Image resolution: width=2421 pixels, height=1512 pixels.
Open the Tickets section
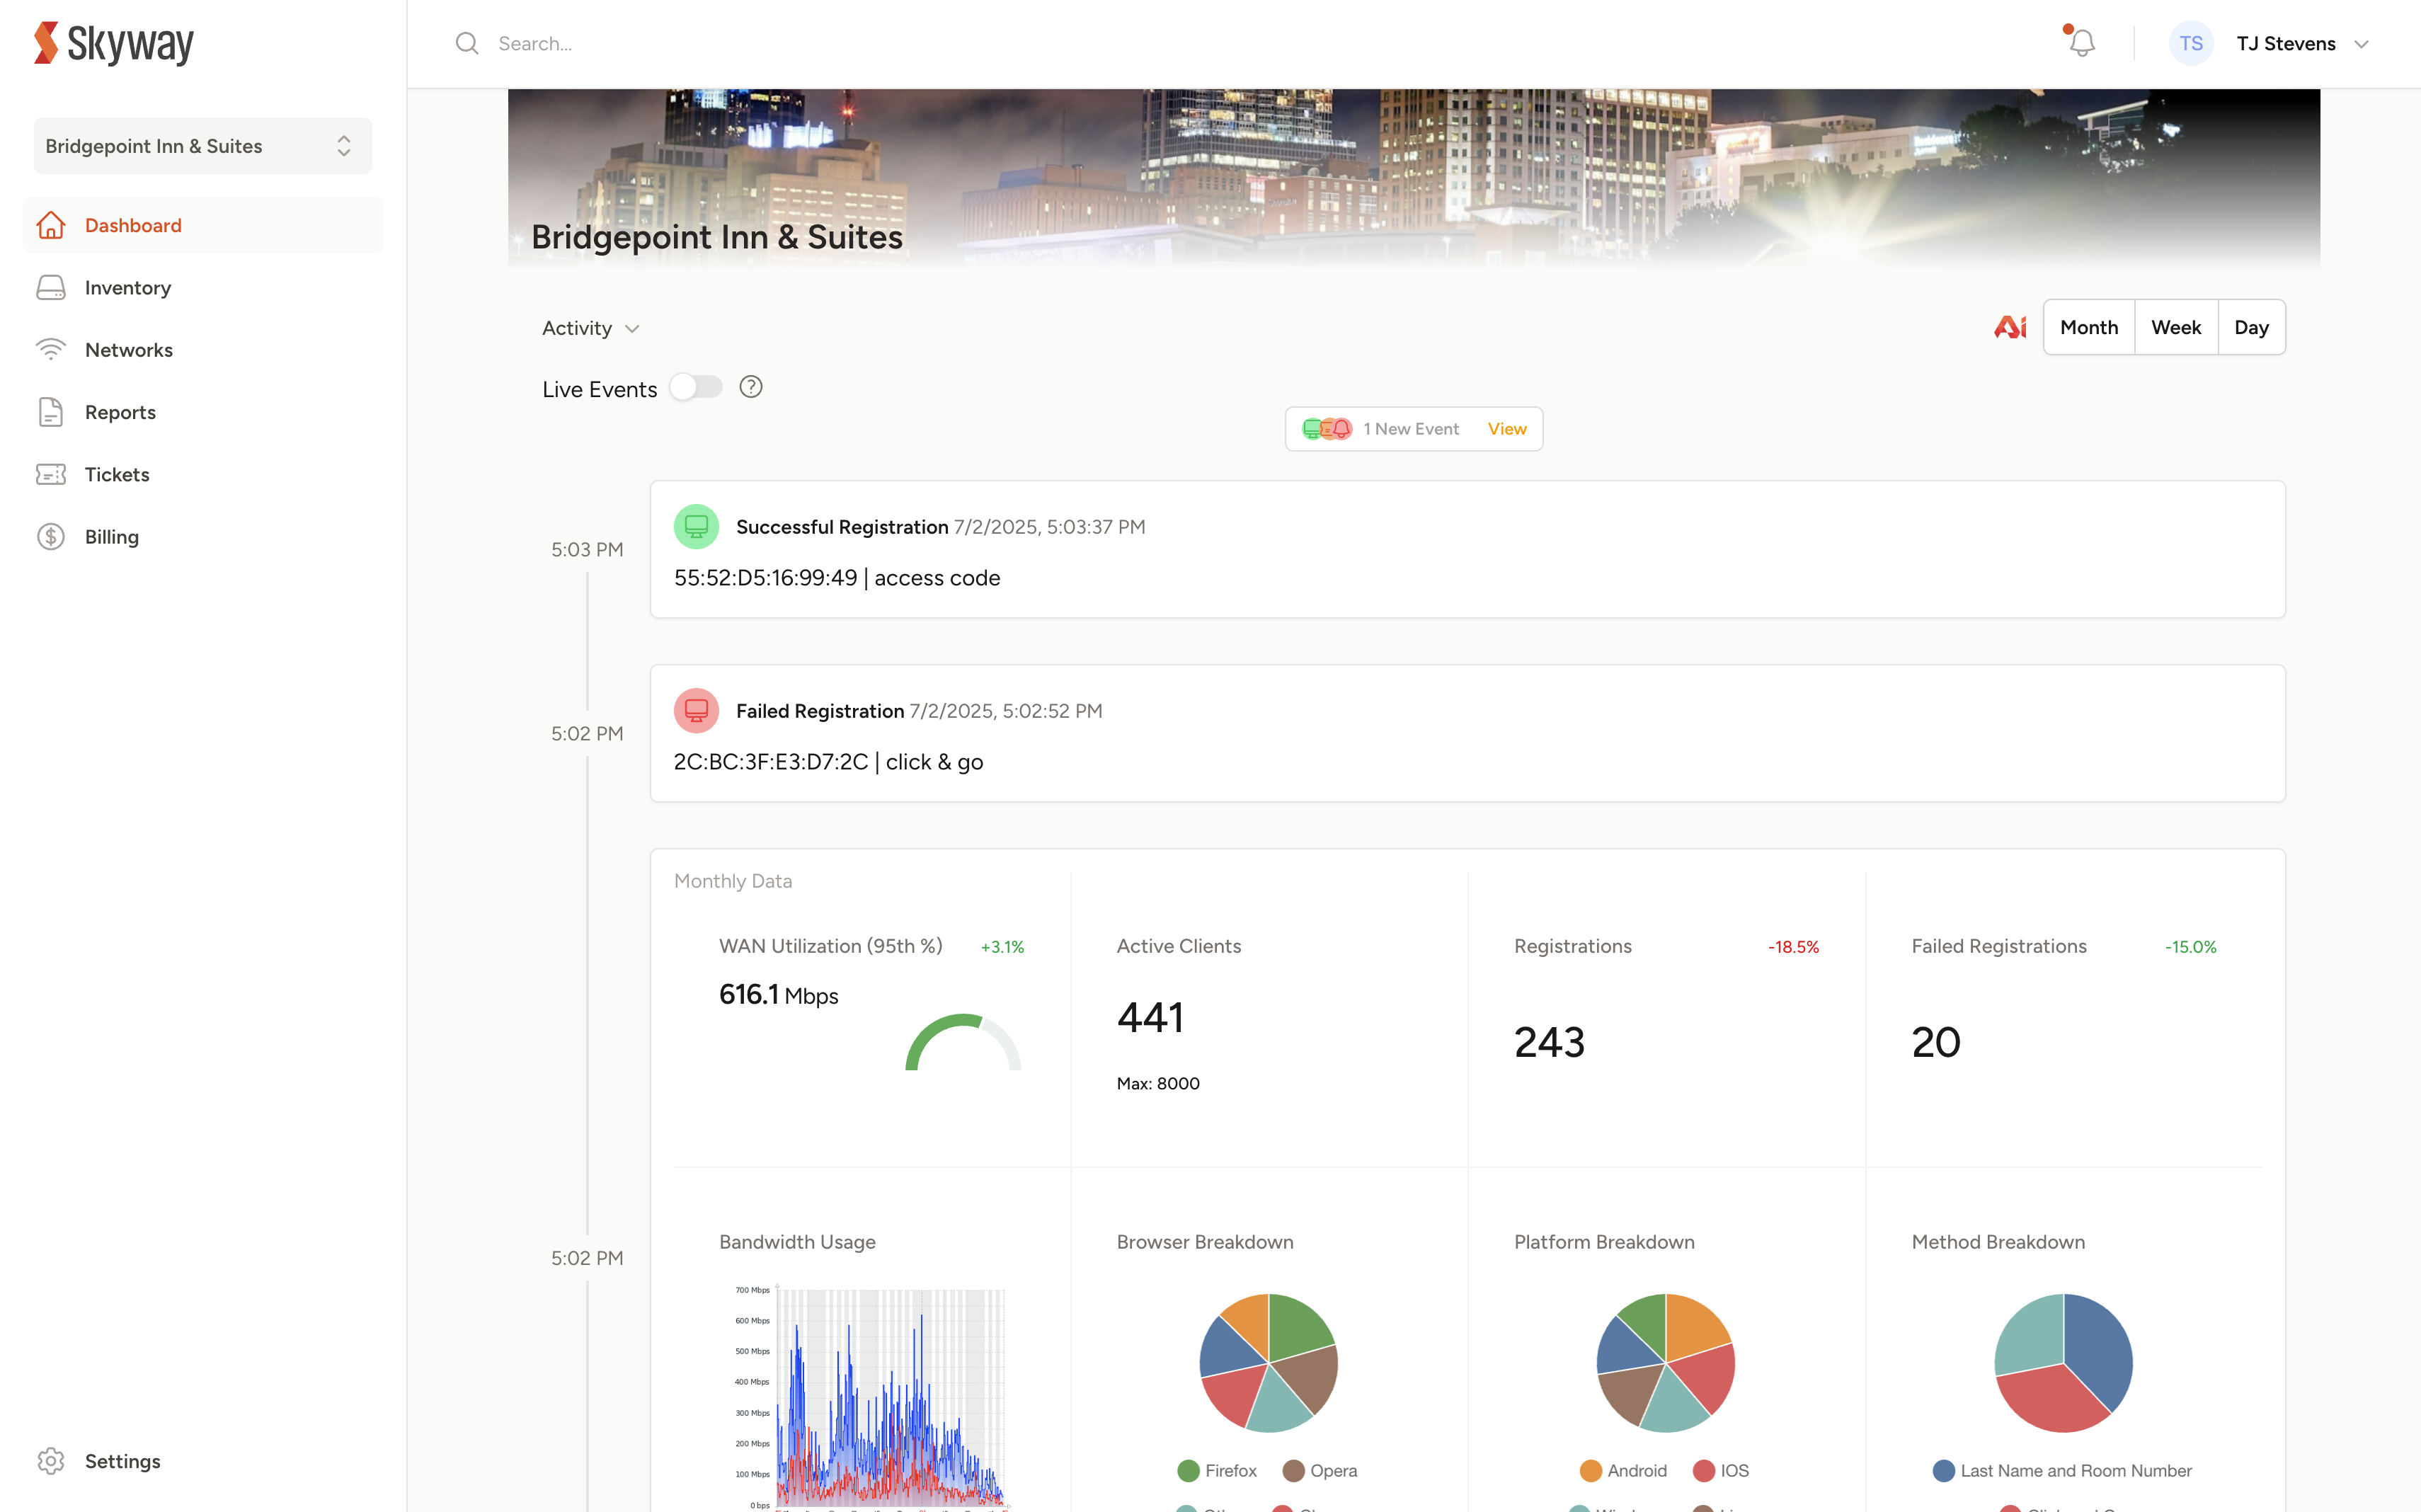click(x=116, y=475)
